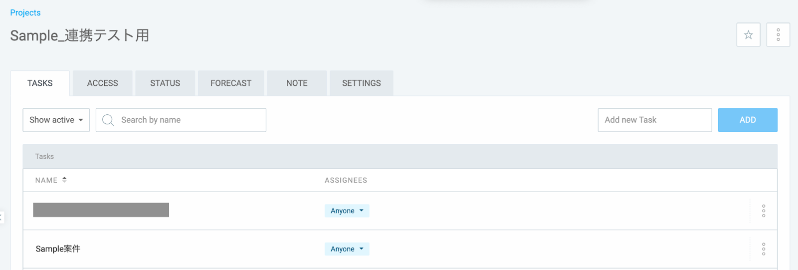Expand the collapsed sidebar arrow at left edge

(1, 217)
